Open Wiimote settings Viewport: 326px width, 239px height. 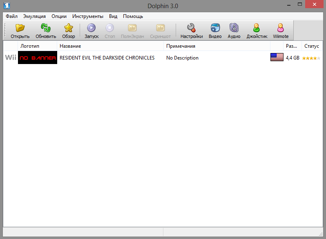pyautogui.click(x=281, y=31)
